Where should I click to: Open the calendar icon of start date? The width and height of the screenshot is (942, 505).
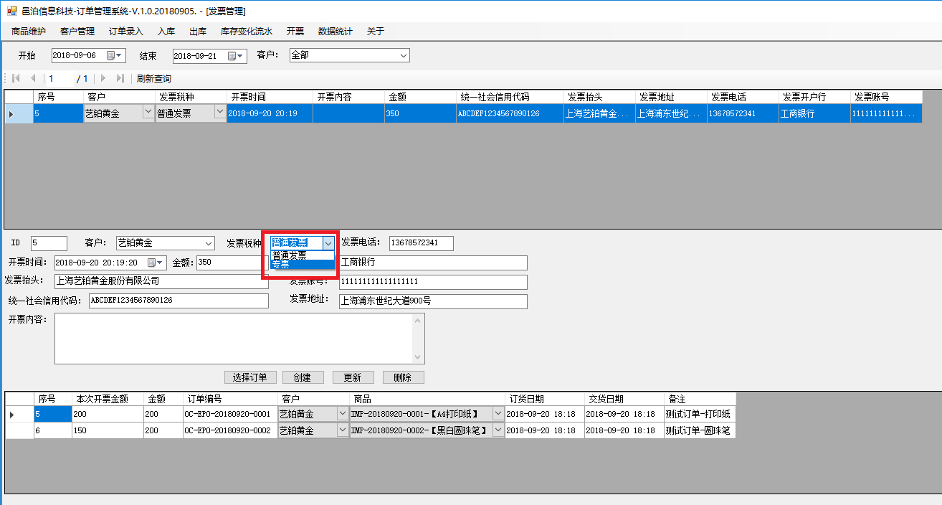click(x=110, y=55)
